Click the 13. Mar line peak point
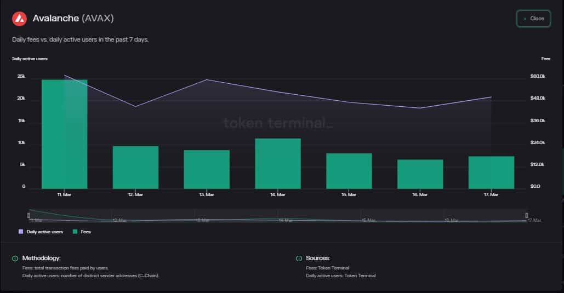The width and height of the screenshot is (564, 293). tap(207, 79)
